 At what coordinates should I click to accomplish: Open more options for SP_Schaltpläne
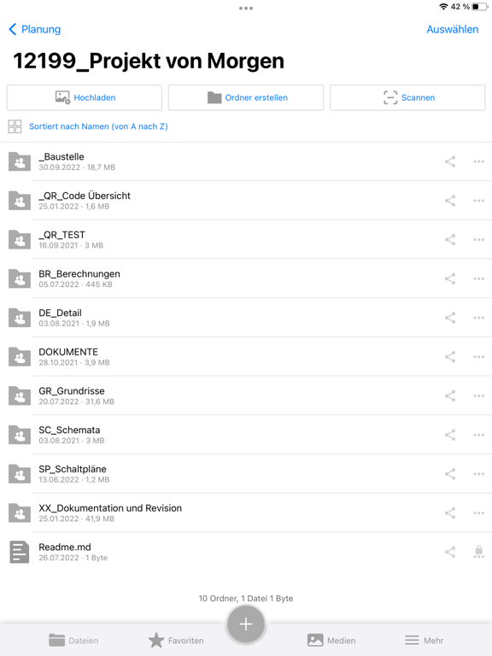coord(478,474)
